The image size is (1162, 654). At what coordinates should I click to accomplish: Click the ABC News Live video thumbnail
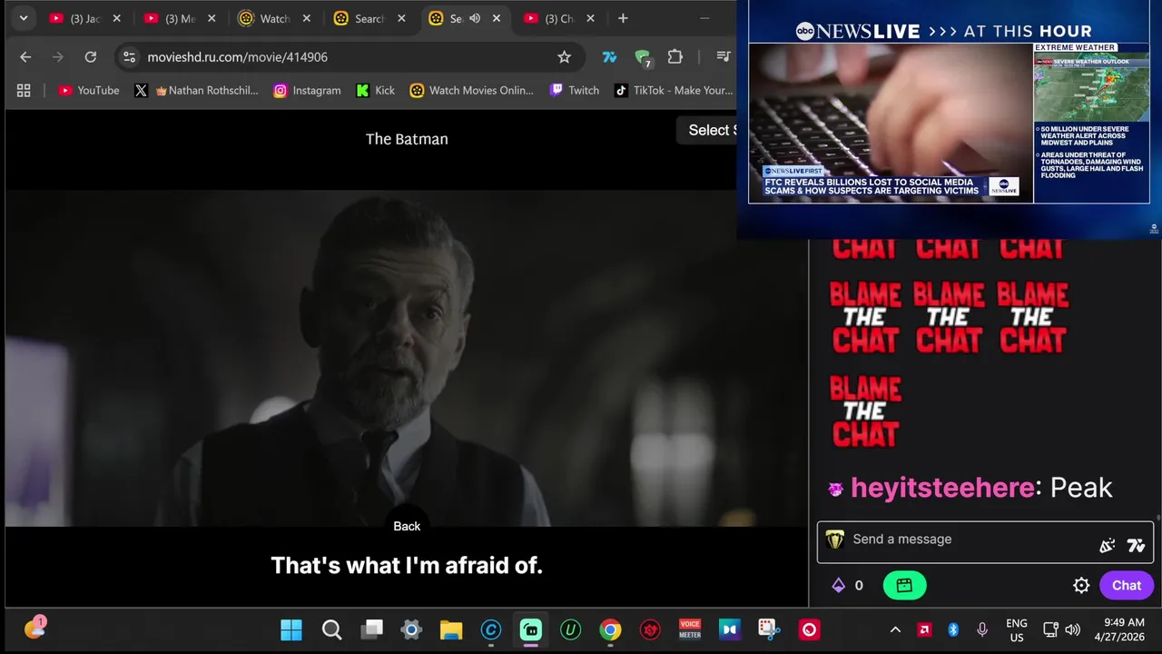point(891,122)
